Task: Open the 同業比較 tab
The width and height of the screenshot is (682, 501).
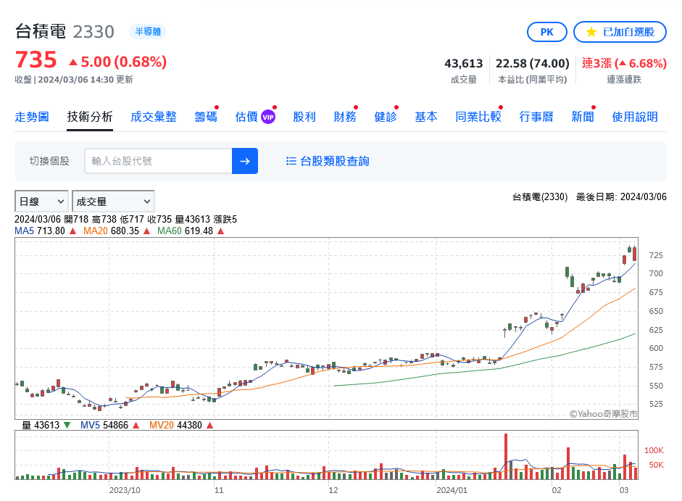Action: click(478, 117)
